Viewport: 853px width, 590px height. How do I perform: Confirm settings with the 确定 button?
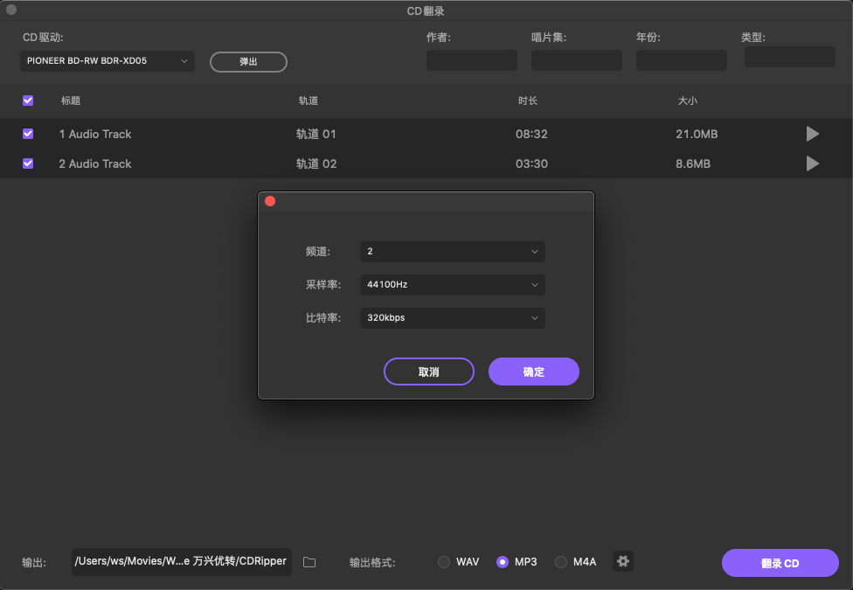tap(533, 371)
